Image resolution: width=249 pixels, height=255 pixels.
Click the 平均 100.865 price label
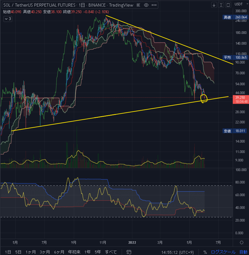(235, 57)
